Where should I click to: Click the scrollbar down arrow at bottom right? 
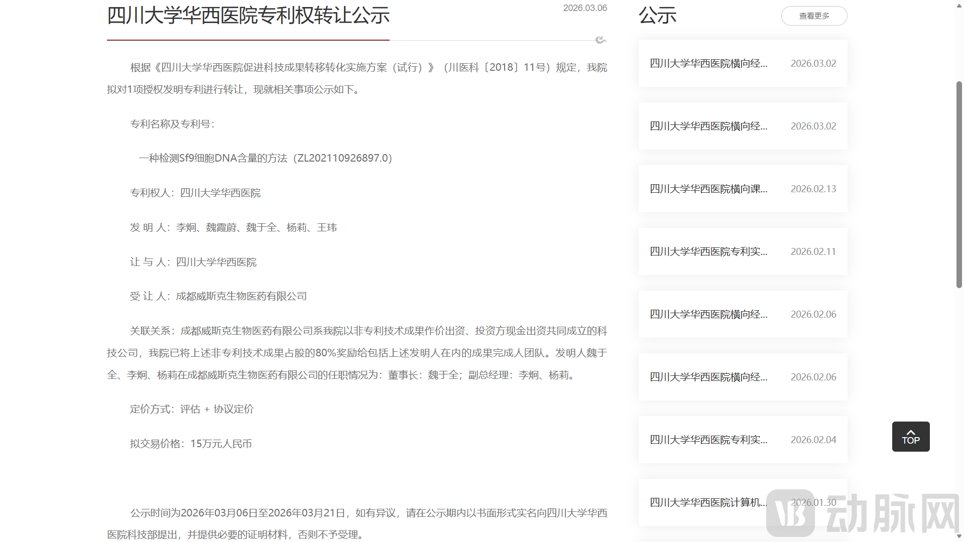click(959, 537)
